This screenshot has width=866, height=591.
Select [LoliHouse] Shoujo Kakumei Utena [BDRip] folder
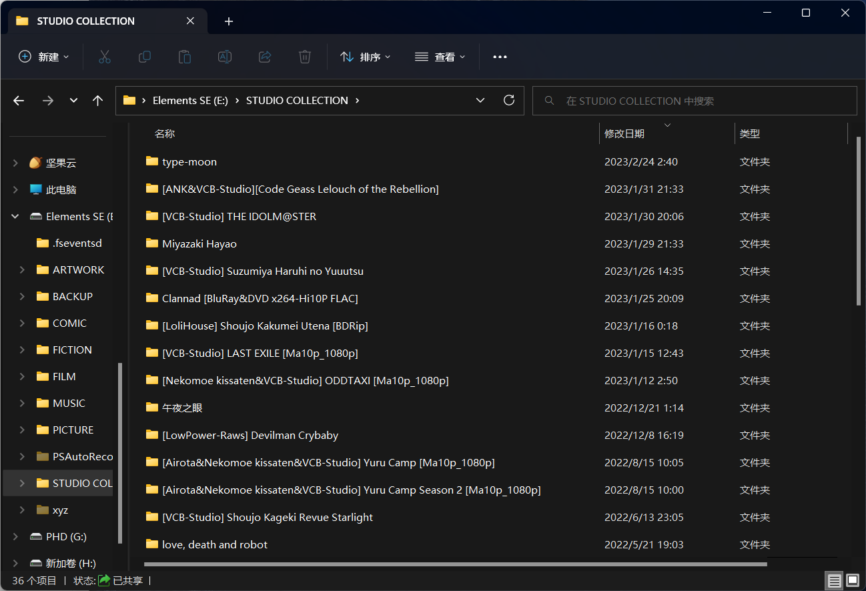pyautogui.click(x=265, y=326)
